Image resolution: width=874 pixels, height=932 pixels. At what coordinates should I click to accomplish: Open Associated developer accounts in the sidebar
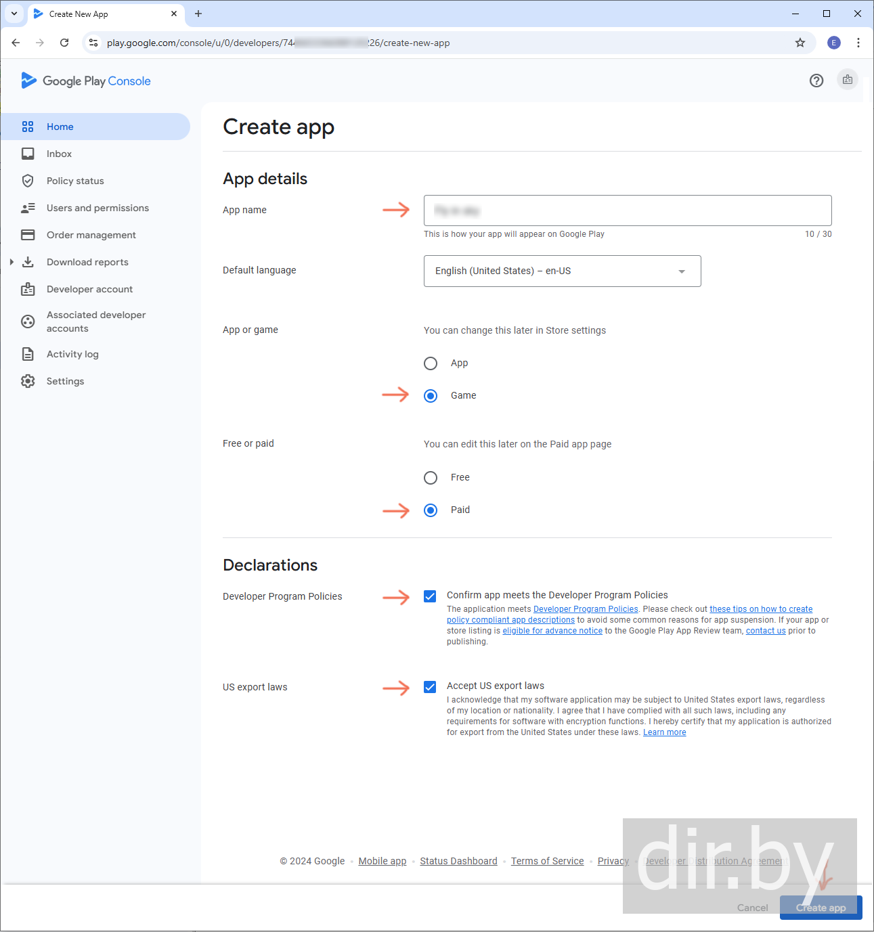tap(95, 321)
